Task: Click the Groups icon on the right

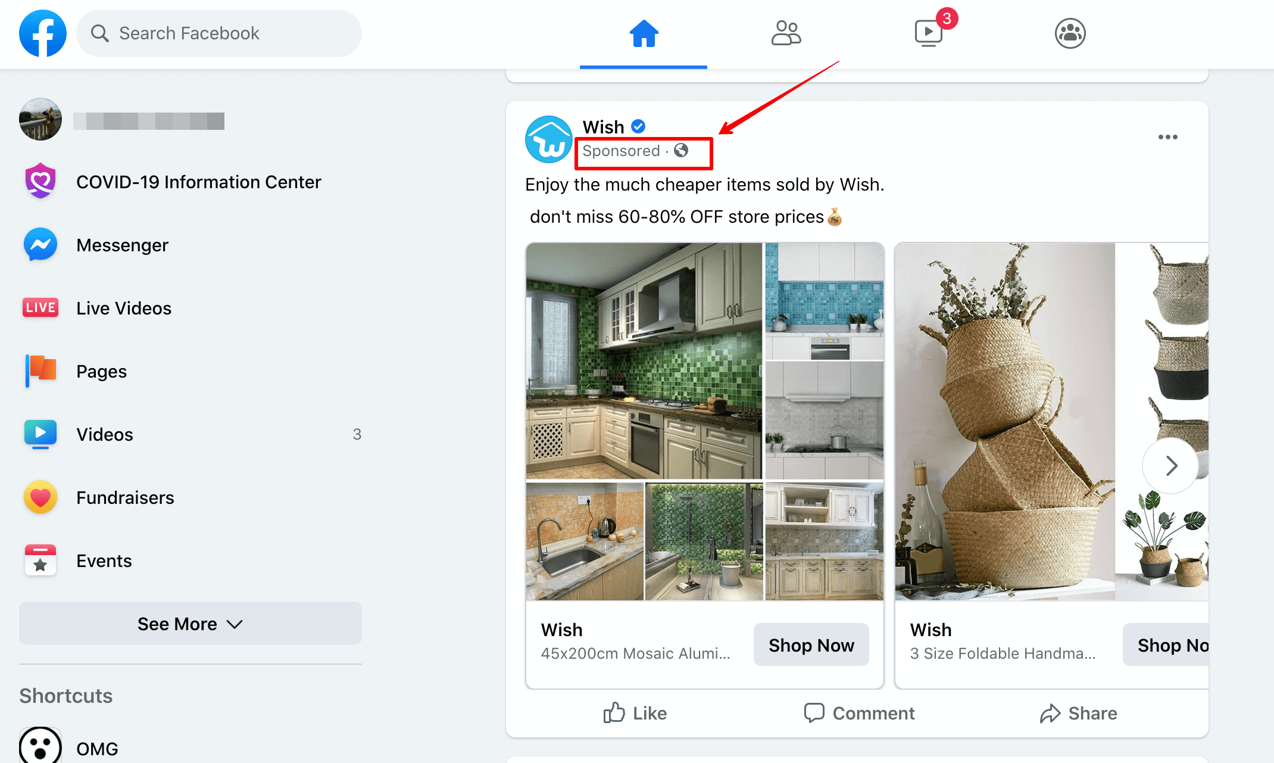Action: pos(1070,35)
